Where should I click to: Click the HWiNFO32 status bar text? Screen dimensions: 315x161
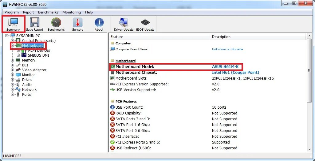[x=12, y=156]
